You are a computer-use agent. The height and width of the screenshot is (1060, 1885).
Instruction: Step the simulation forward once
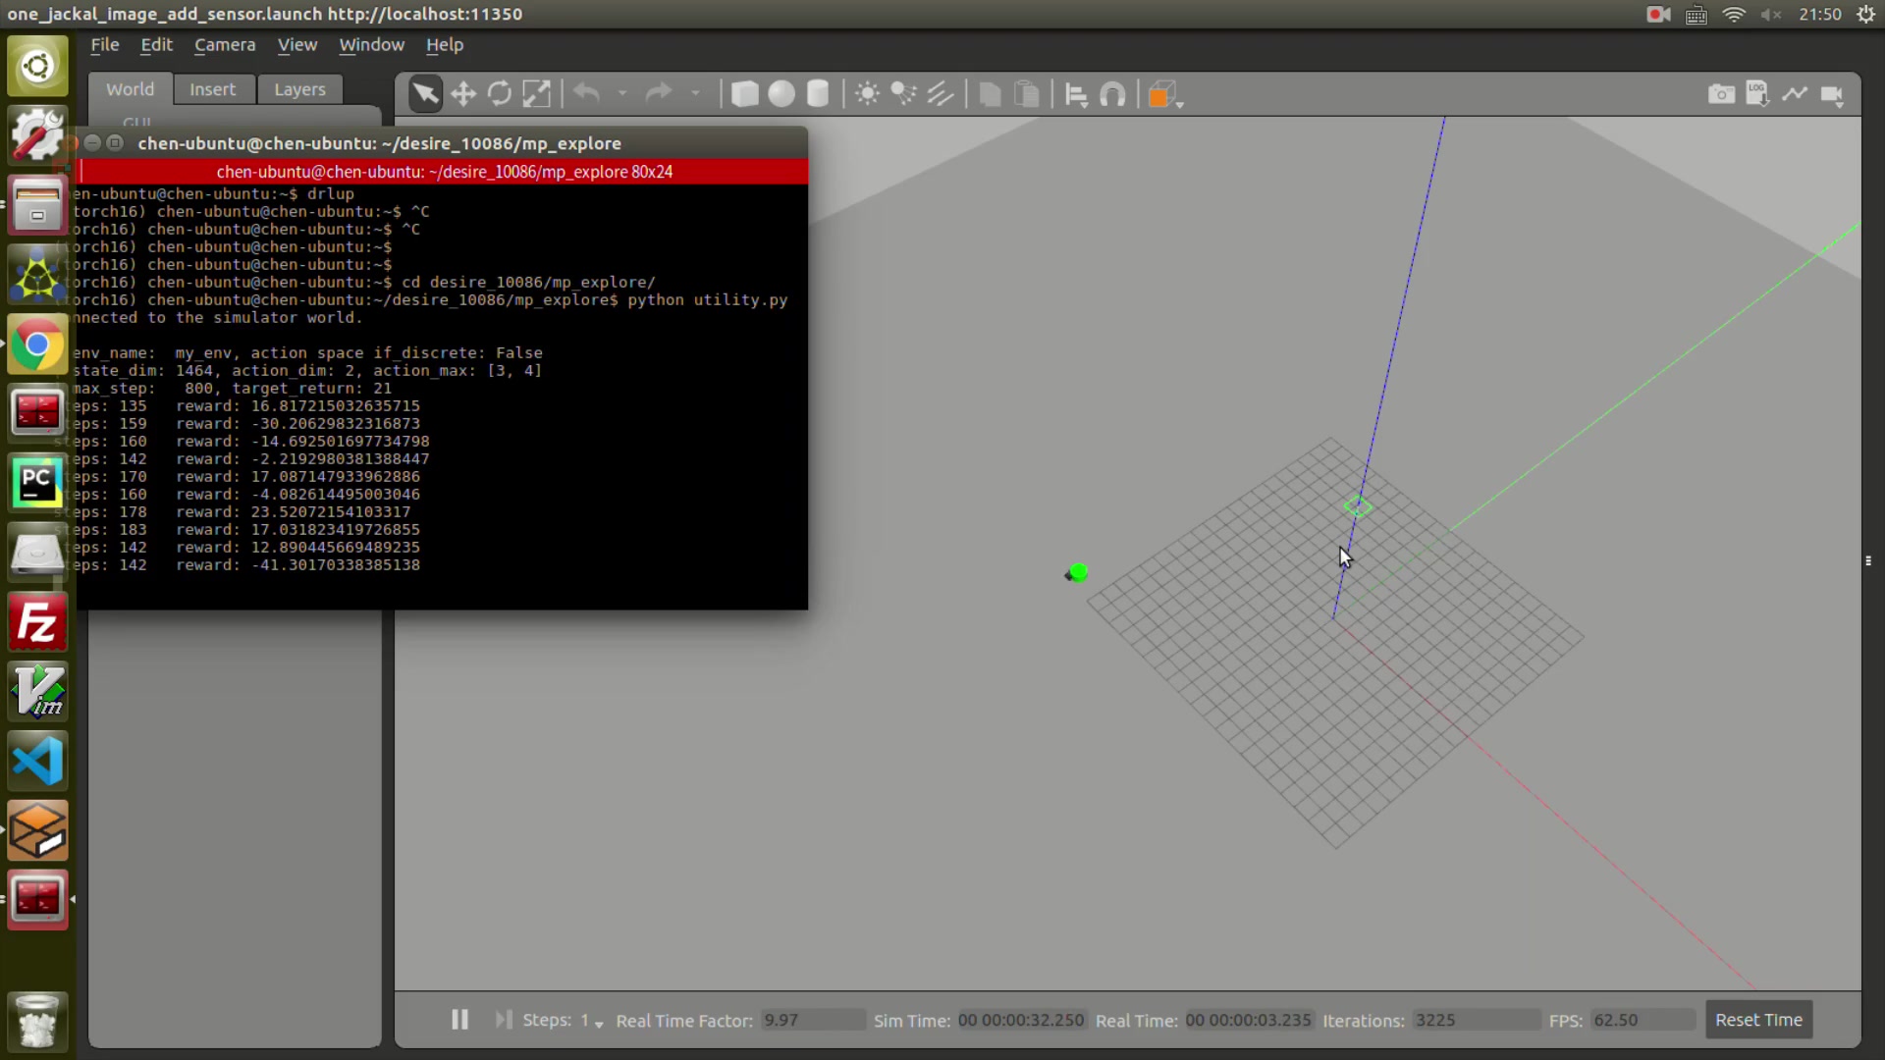click(504, 1020)
